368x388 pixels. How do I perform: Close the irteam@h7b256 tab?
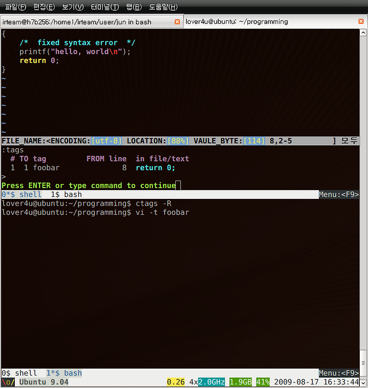point(177,22)
